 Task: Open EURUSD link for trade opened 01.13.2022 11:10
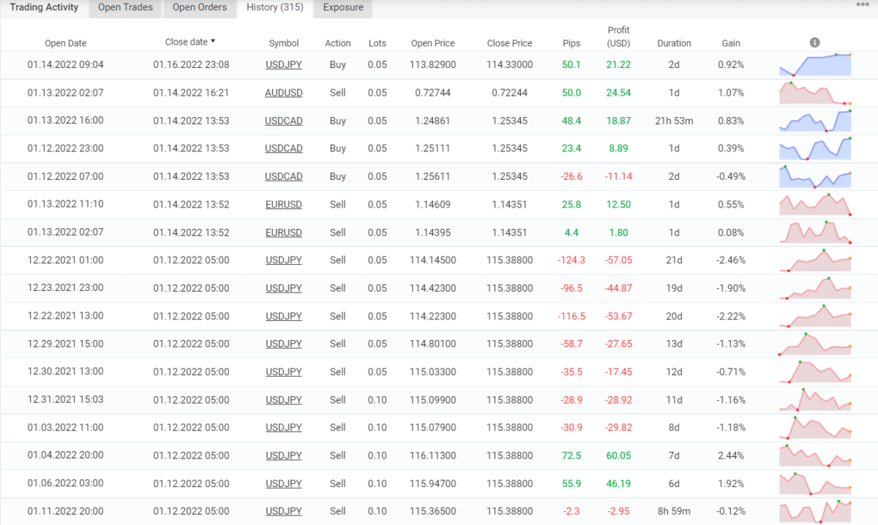(x=284, y=205)
